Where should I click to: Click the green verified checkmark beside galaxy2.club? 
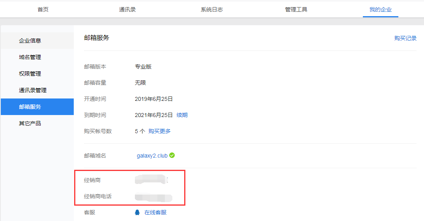pos(172,156)
